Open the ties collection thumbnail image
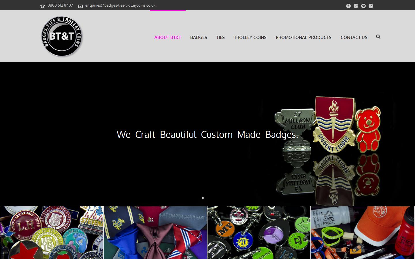The width and height of the screenshot is (415, 259). pyautogui.click(x=155, y=233)
